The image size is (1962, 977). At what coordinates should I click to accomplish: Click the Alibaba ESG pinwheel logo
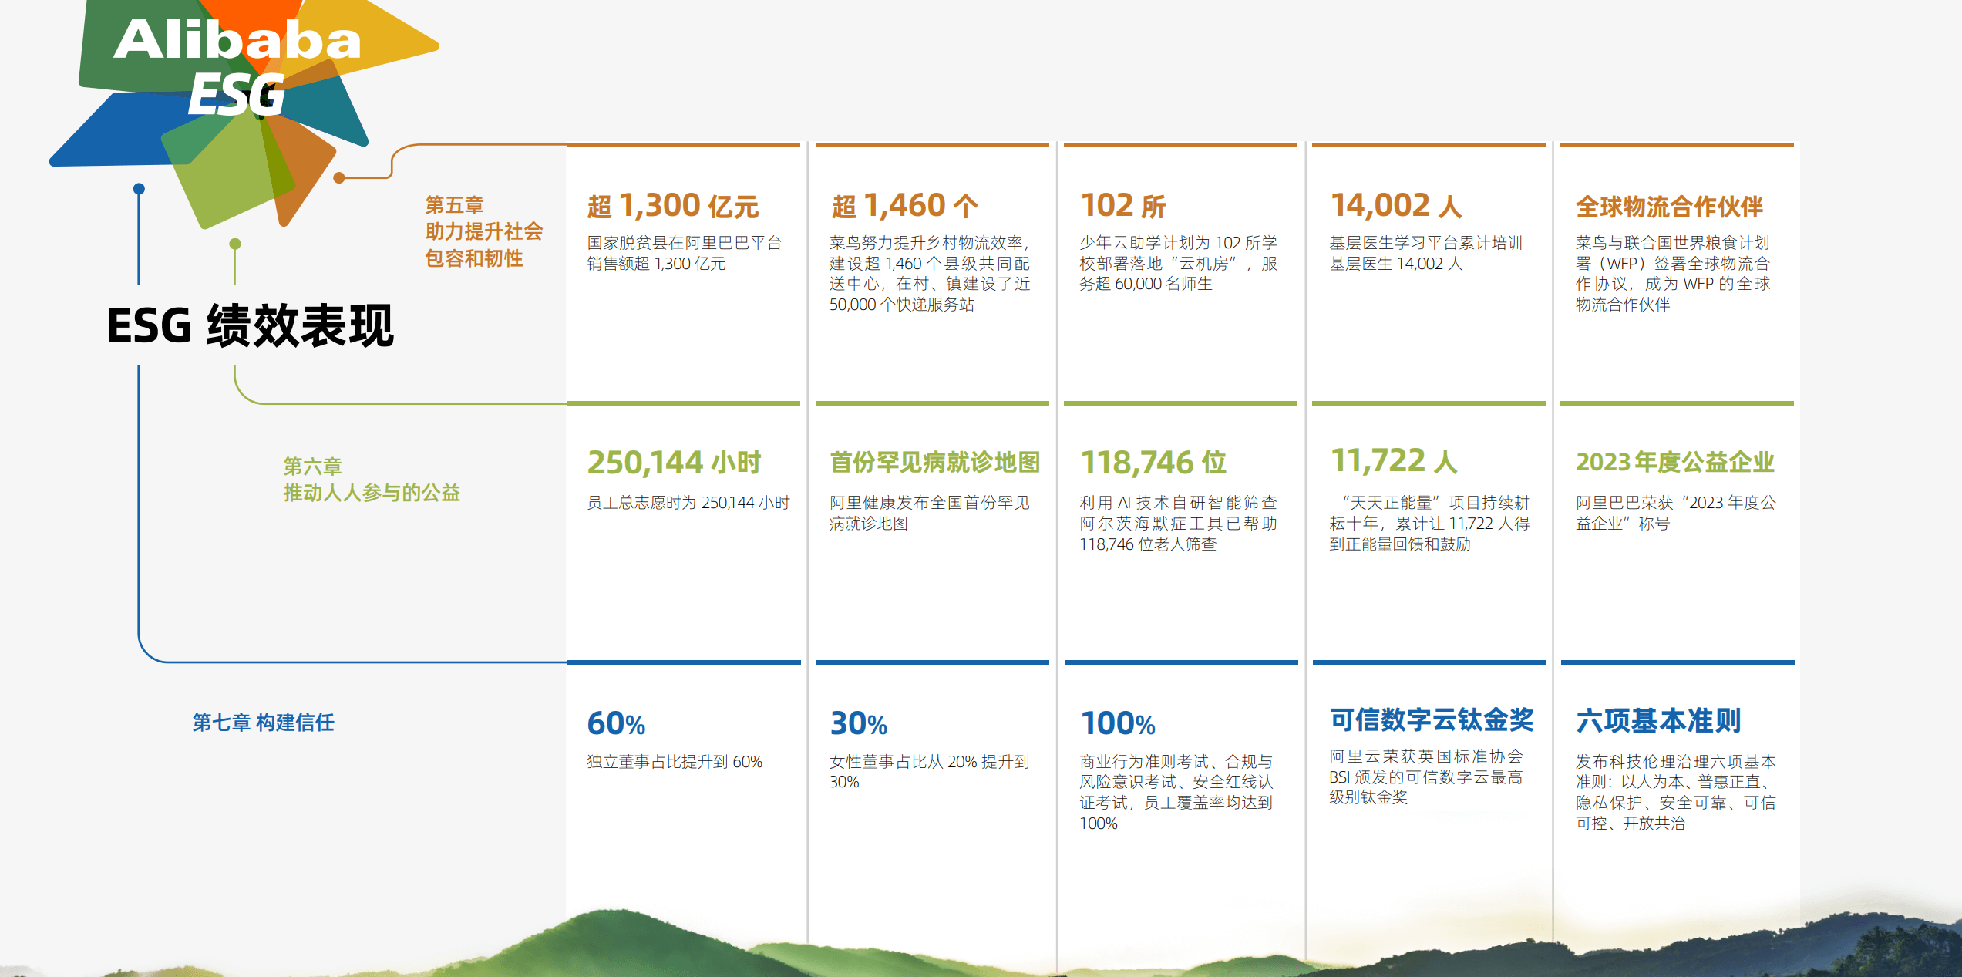(x=244, y=114)
